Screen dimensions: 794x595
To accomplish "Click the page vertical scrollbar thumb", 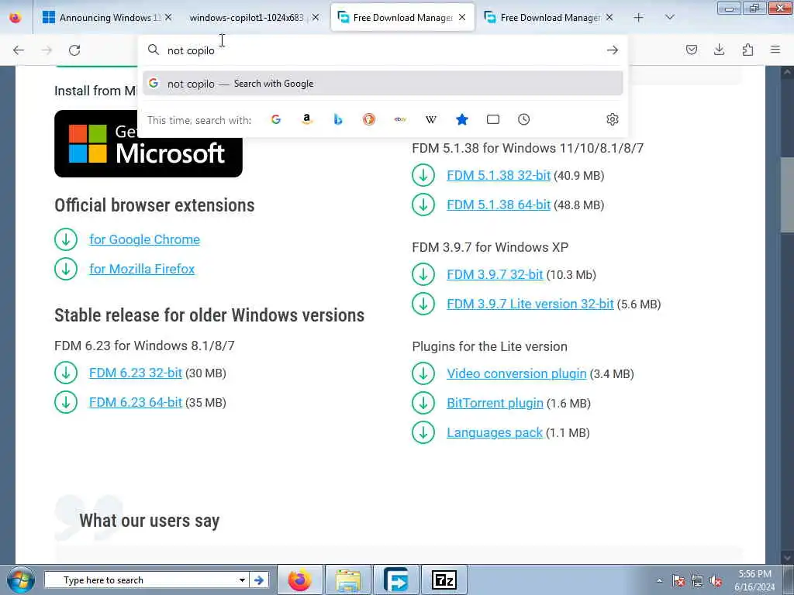I will (787, 194).
